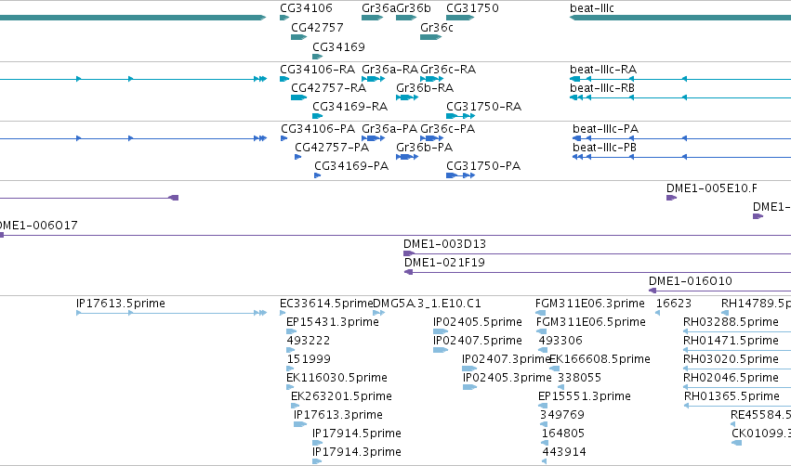Select the beat-IIIc-PA protein label
Viewport: 791px width, 466px height.
click(605, 128)
